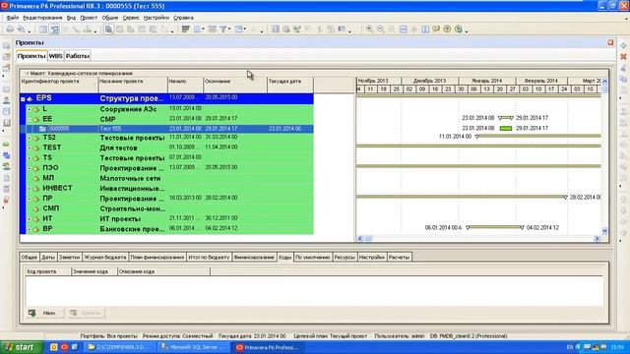The image size is (630, 354).
Task: Open the Расчеты details tab
Action: click(x=399, y=258)
